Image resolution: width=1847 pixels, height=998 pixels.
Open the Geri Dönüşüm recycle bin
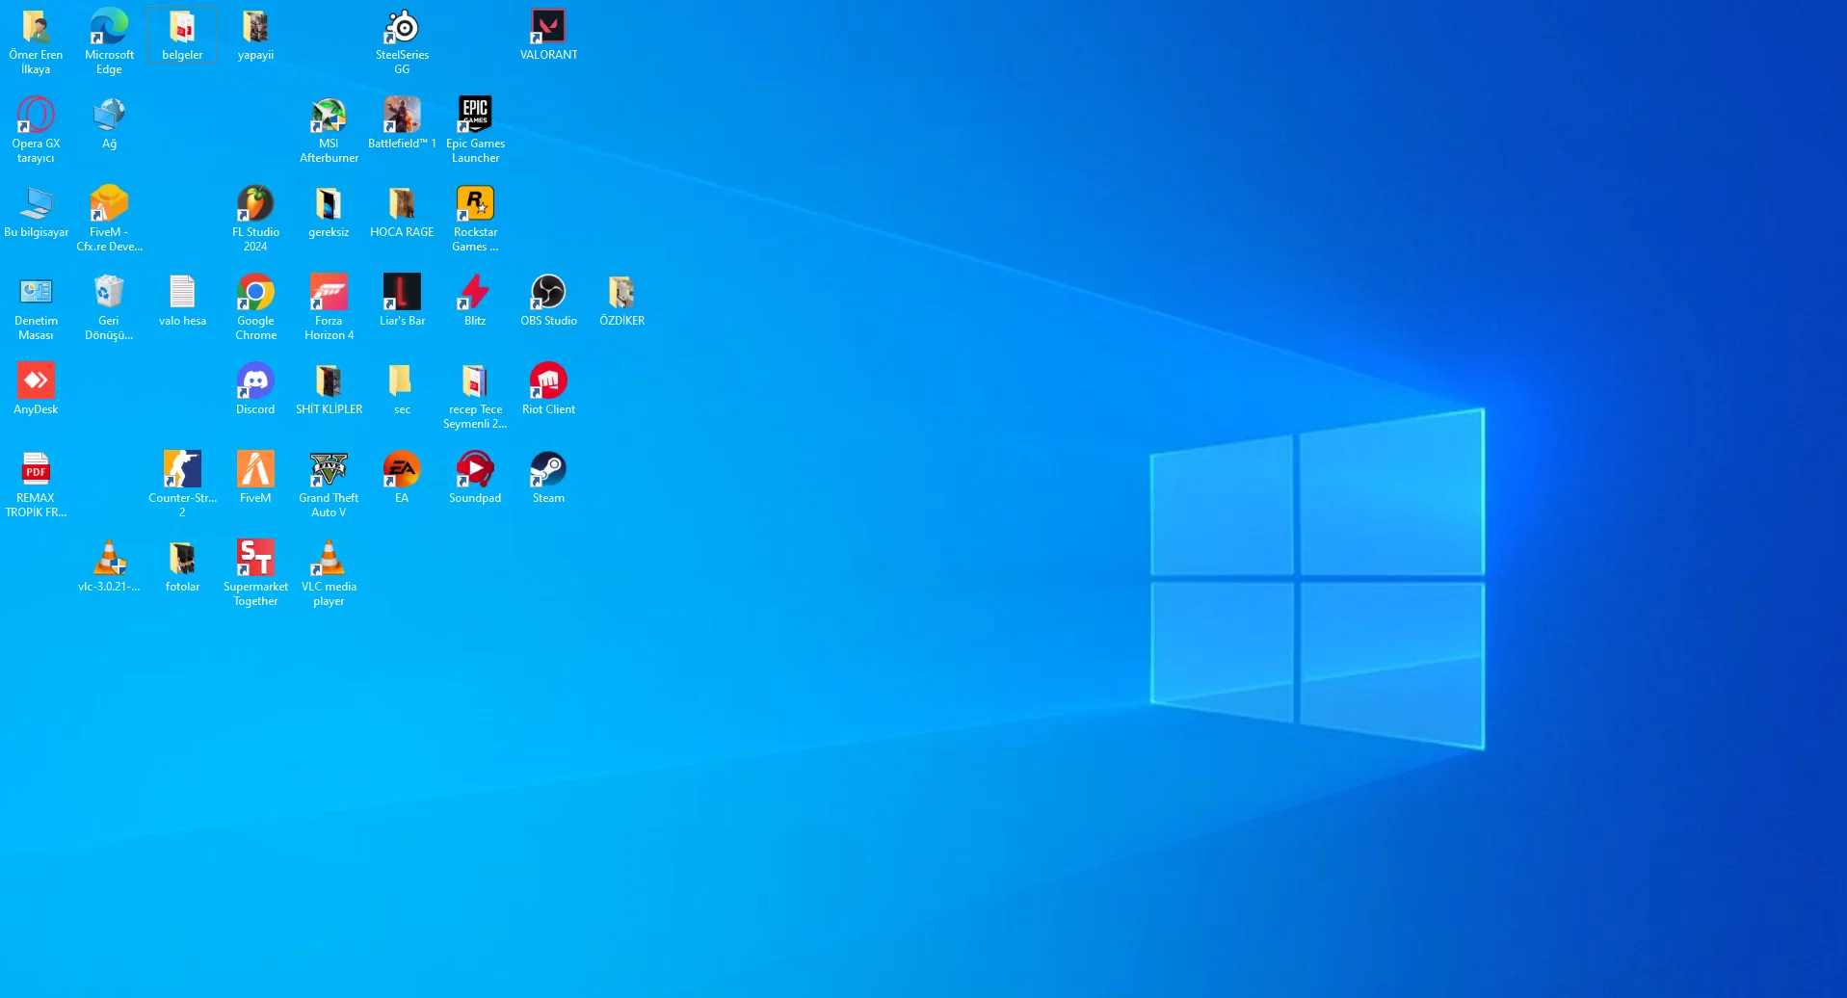tap(109, 292)
